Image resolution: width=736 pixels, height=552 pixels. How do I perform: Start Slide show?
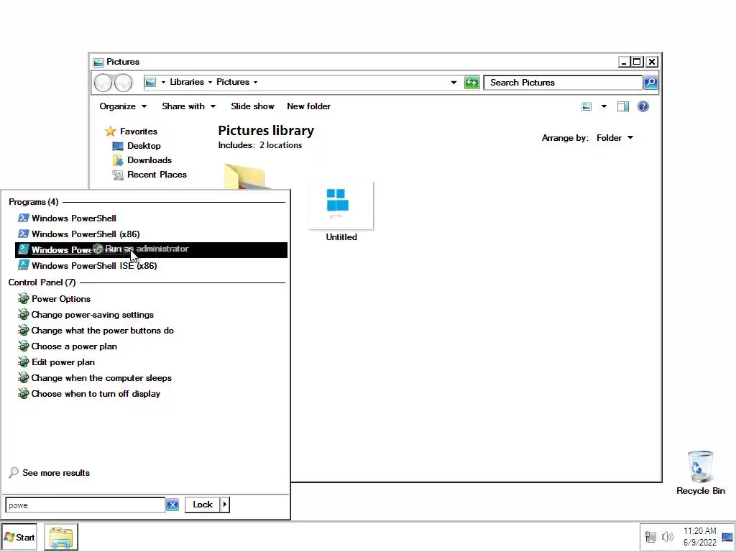(x=252, y=106)
